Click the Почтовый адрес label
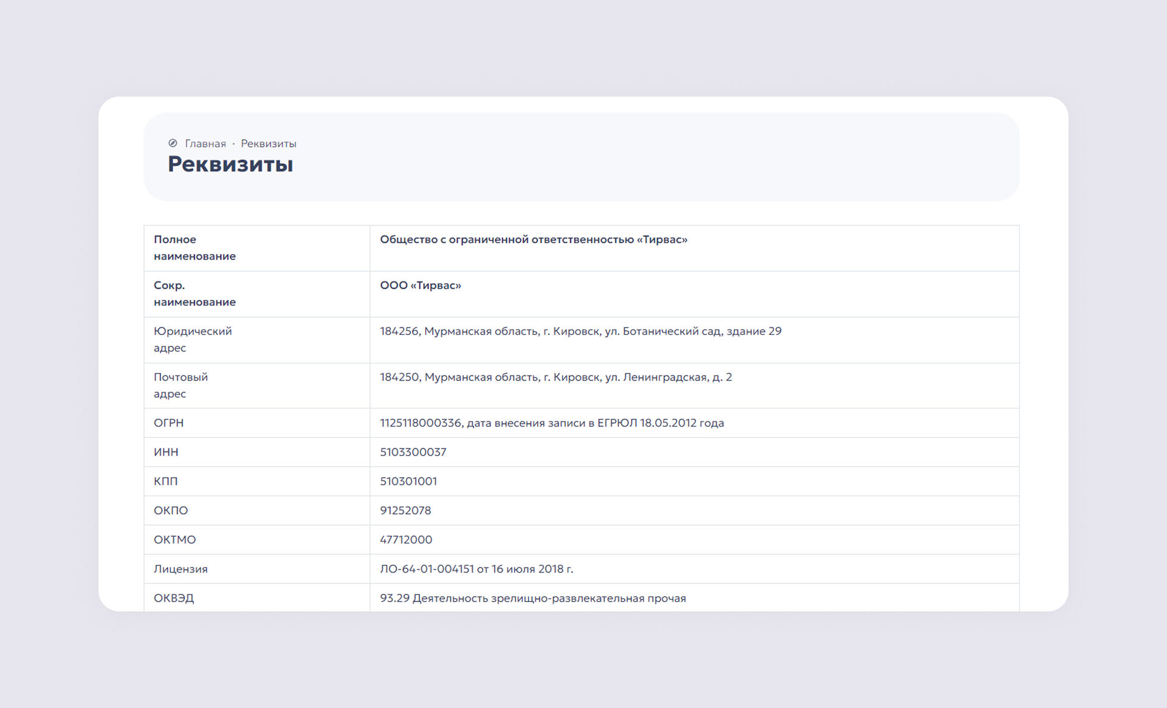The height and width of the screenshot is (708, 1167). [x=181, y=385]
